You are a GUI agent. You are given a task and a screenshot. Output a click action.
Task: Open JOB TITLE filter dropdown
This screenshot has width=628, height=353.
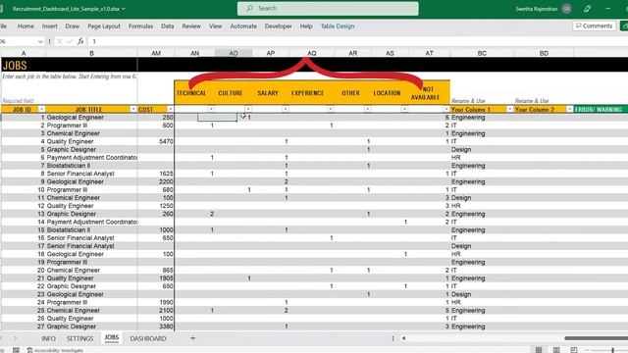point(133,109)
